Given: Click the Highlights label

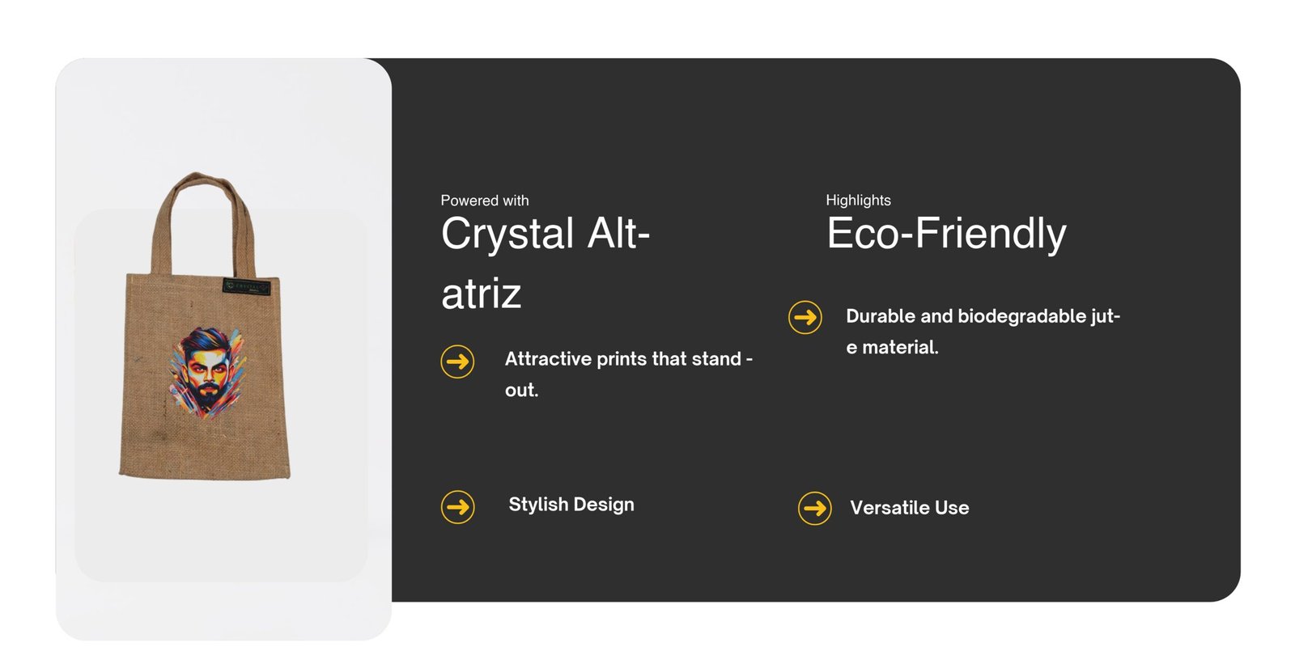Looking at the screenshot, I should tap(858, 201).
